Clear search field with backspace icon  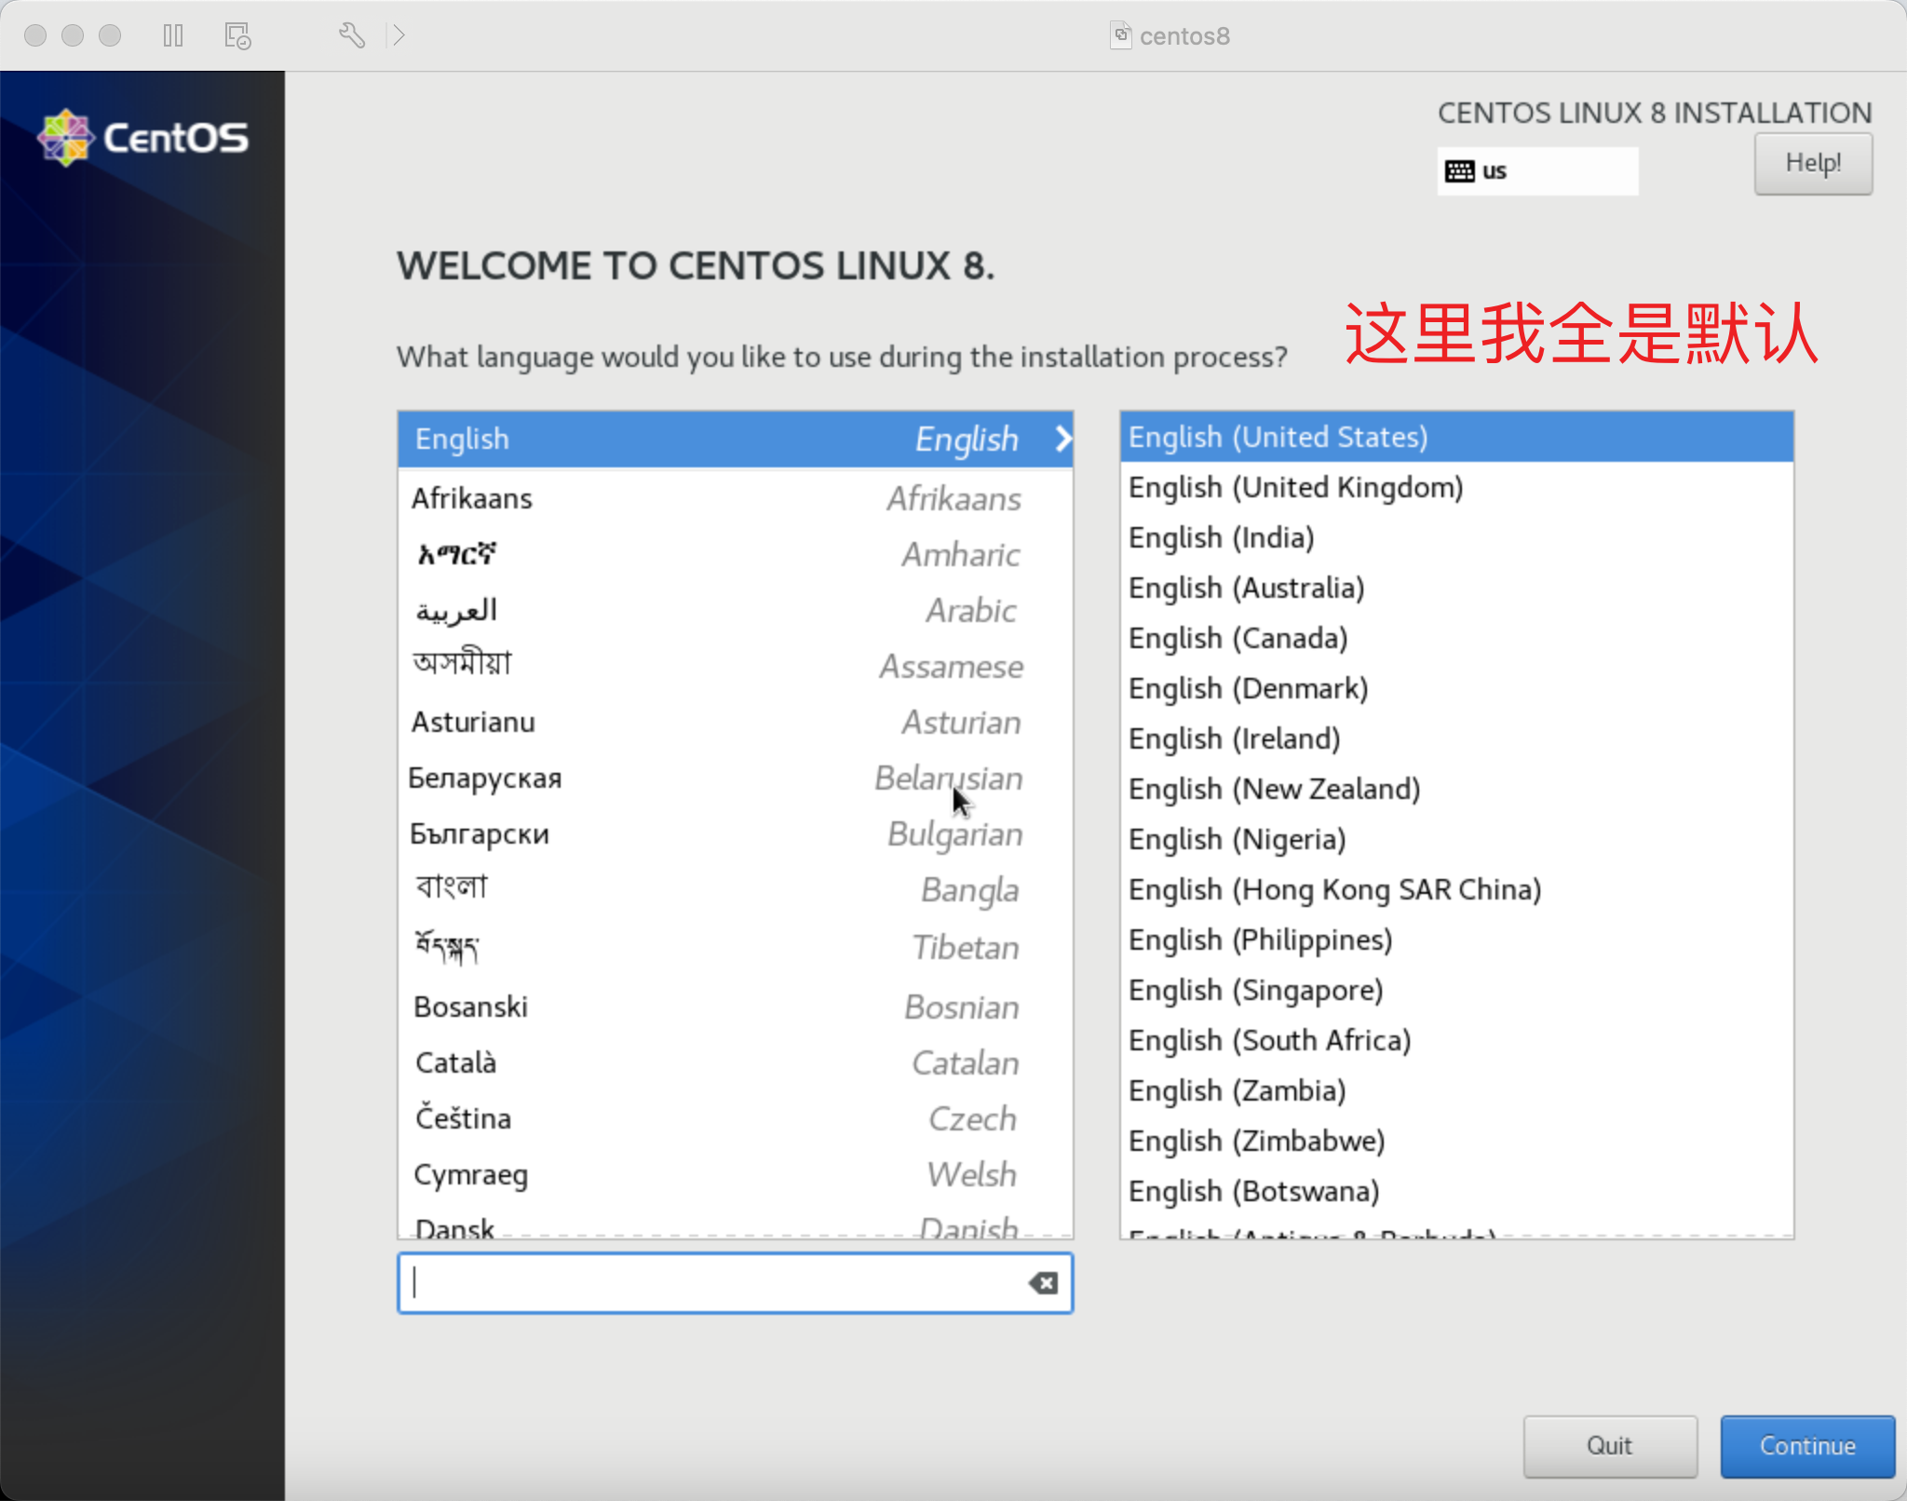pyautogui.click(x=1043, y=1283)
